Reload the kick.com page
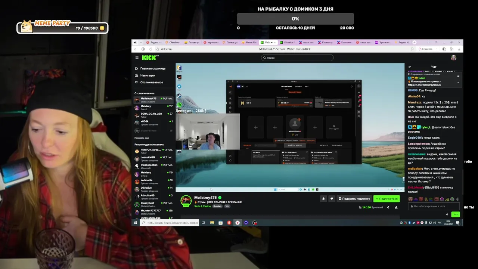Viewport: 478px width, 269px height. pos(151,49)
